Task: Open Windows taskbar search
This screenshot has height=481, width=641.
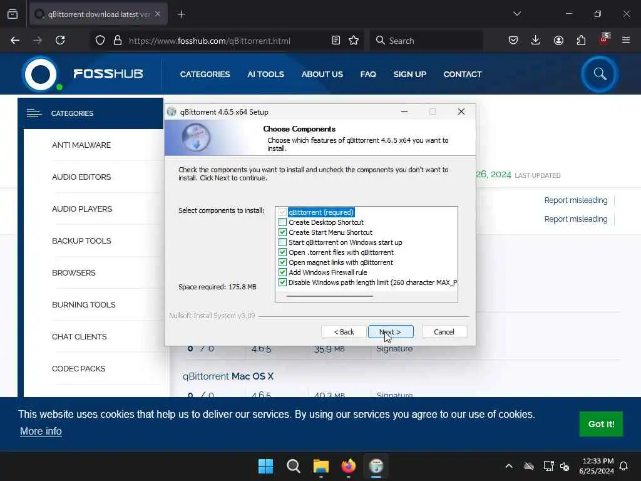Action: tap(293, 466)
